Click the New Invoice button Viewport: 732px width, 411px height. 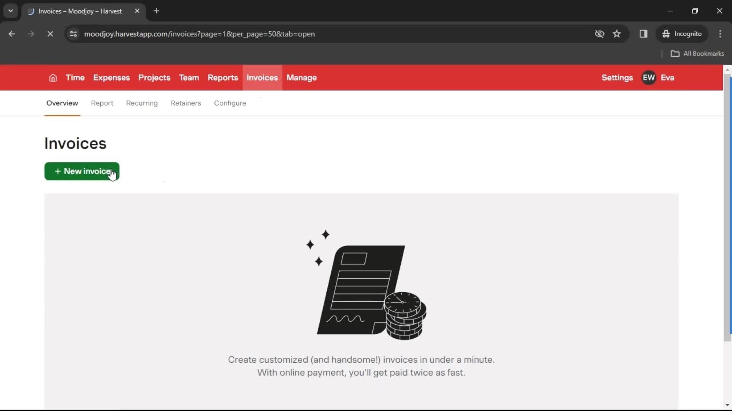(82, 171)
